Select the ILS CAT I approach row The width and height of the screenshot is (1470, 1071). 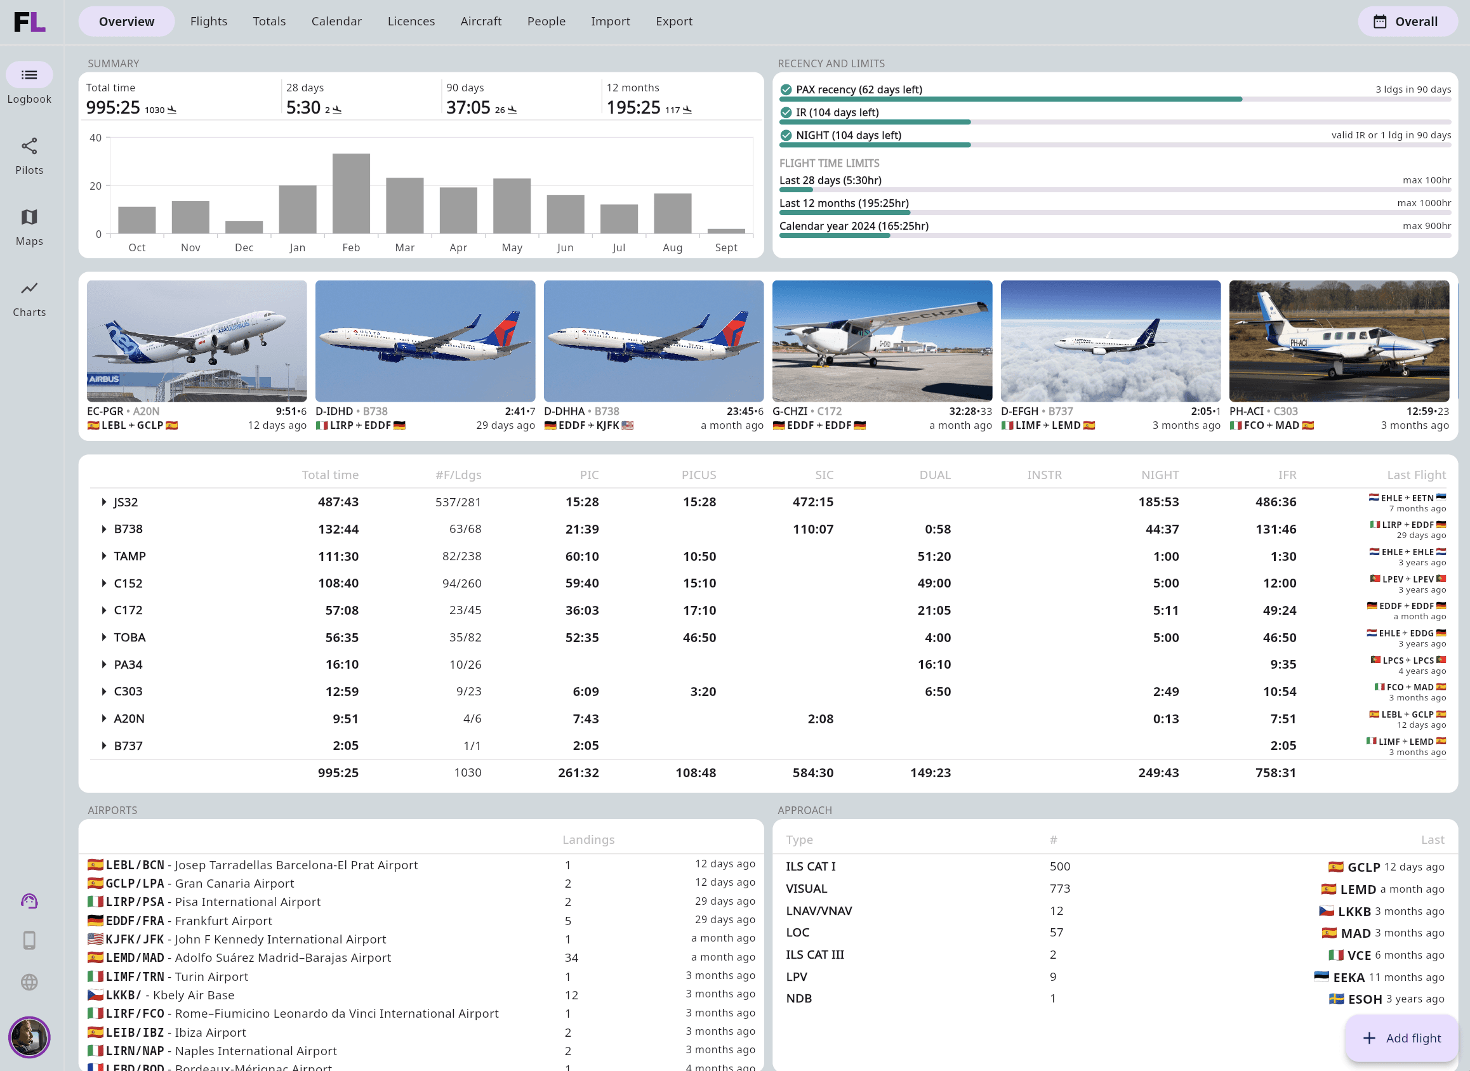coord(1115,867)
